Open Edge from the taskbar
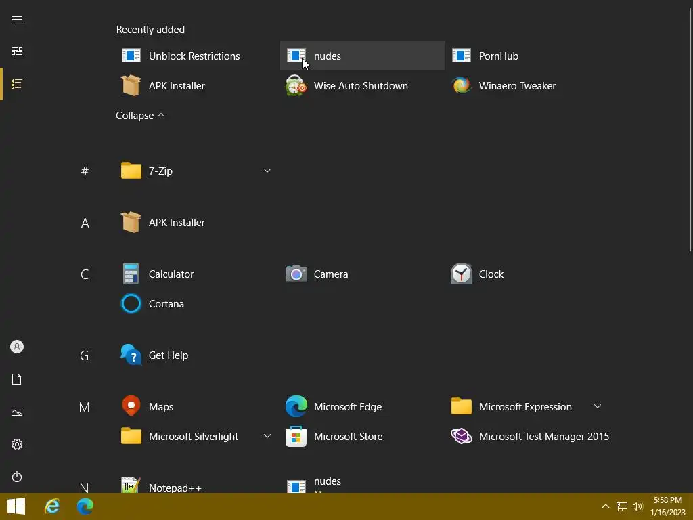The height and width of the screenshot is (520, 693). pyautogui.click(x=85, y=506)
